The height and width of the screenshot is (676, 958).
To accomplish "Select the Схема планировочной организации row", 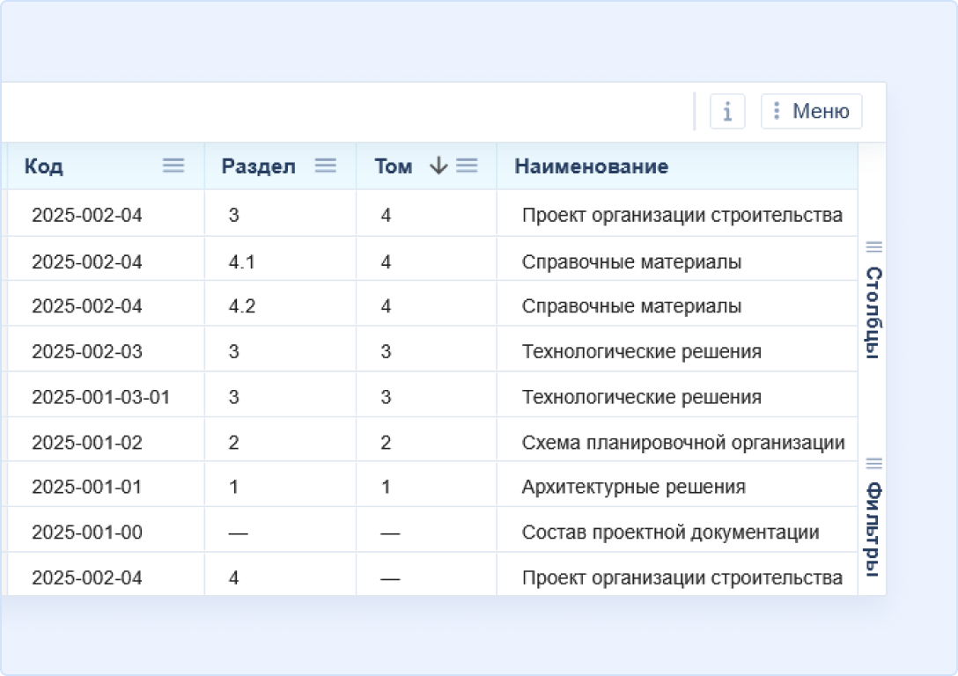I will [x=682, y=443].
